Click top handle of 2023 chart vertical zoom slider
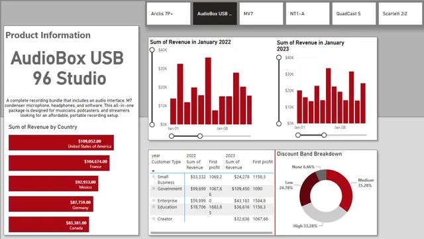 [279, 58]
